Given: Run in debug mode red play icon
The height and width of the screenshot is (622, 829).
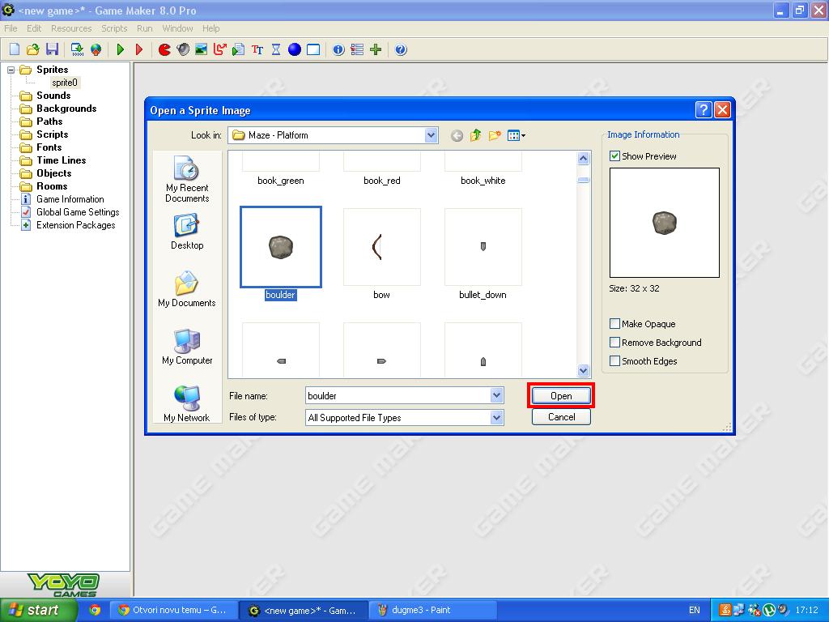Looking at the screenshot, I should [139, 49].
